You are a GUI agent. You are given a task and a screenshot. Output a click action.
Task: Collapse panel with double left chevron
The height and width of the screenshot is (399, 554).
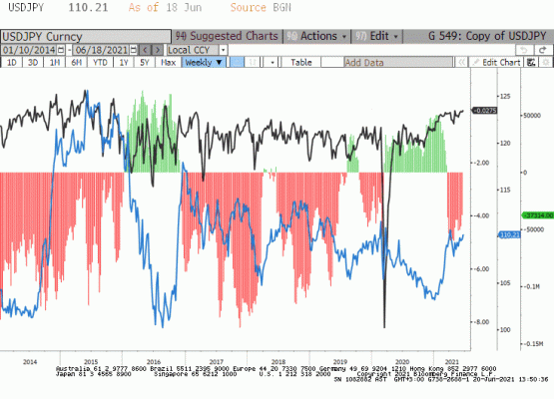click(461, 63)
